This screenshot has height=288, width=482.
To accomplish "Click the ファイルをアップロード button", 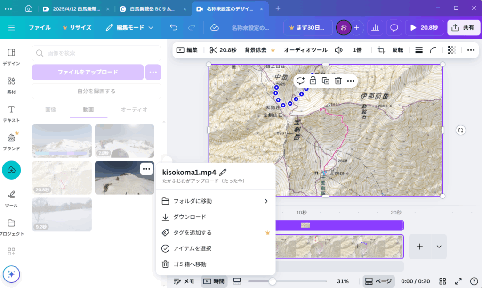I will pos(88,72).
